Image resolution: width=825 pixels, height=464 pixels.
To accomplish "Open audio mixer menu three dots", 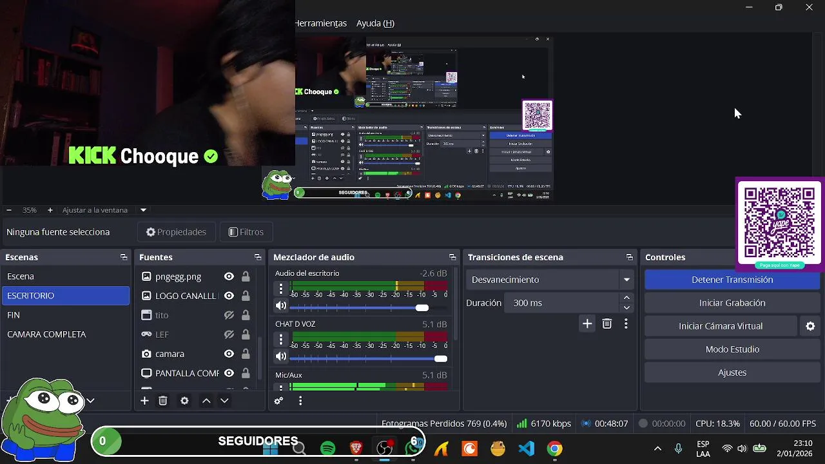I will coord(300,401).
